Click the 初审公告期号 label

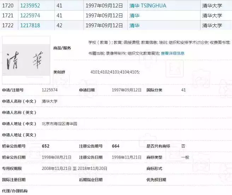pyautogui.click(x=14, y=146)
